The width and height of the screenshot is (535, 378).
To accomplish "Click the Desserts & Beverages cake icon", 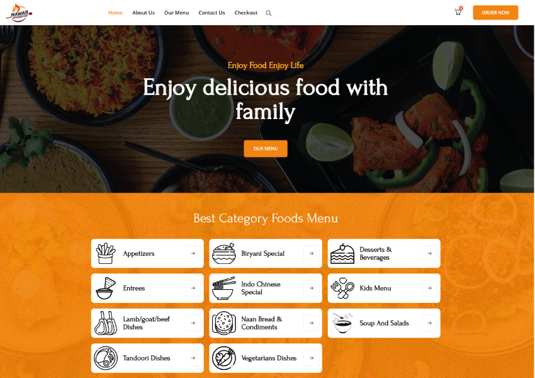I will [x=342, y=253].
